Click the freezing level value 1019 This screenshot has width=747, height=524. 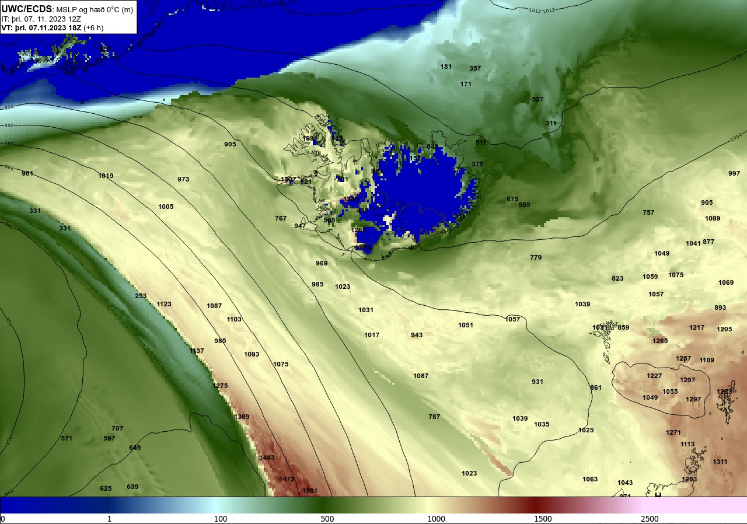pyautogui.click(x=106, y=176)
